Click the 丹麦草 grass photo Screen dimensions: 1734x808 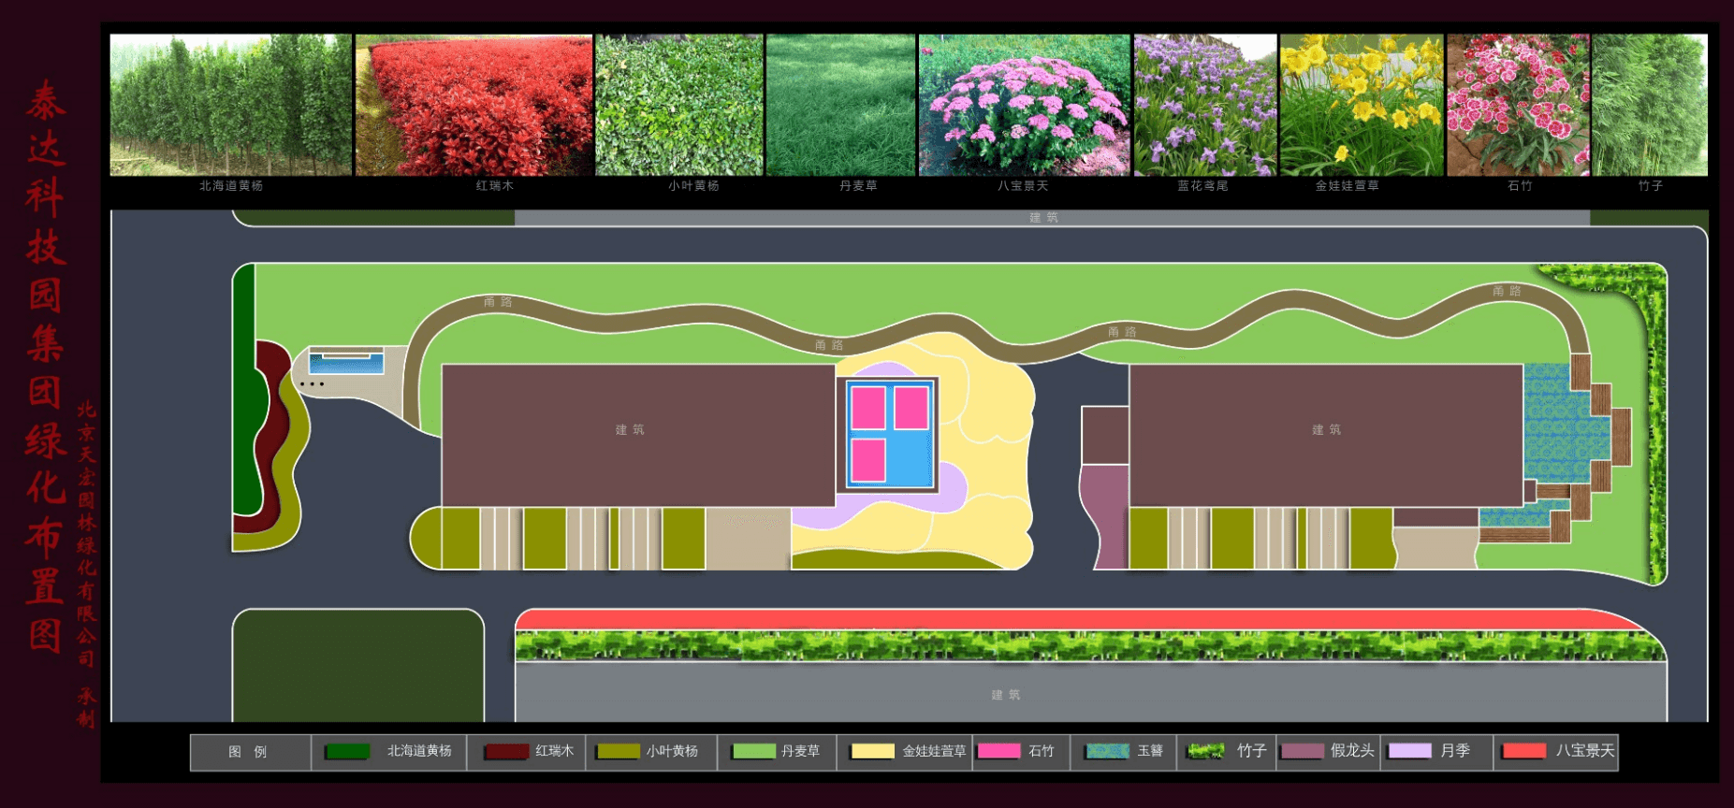pyautogui.click(x=840, y=105)
